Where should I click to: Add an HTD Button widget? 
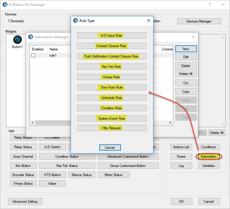point(53,175)
